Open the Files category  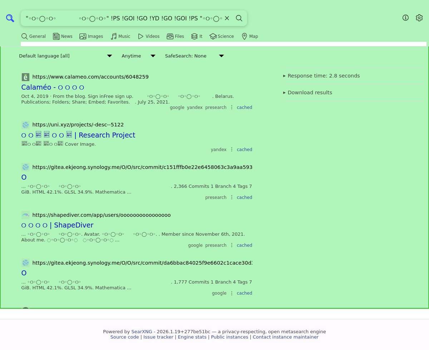pyautogui.click(x=175, y=36)
